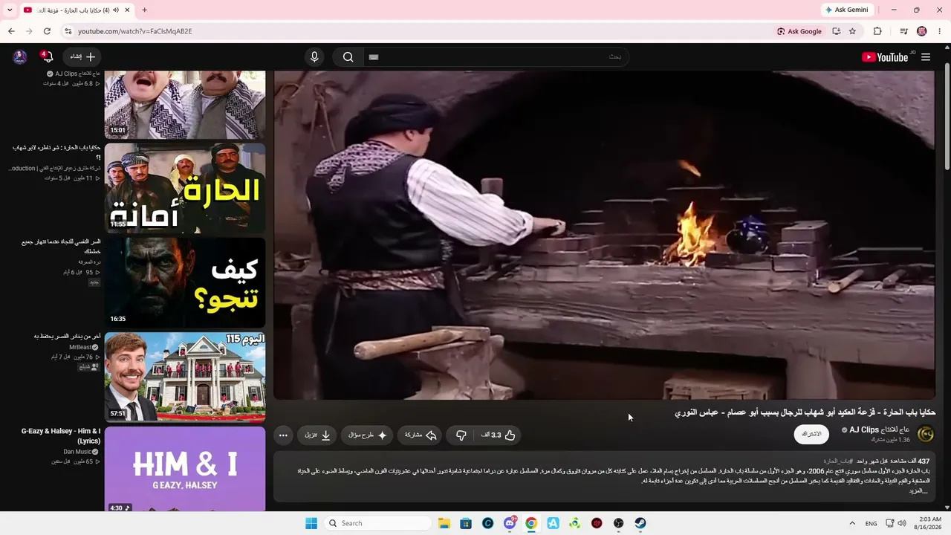Open the 15:01 suggested video thumbnail
Image resolution: width=951 pixels, height=535 pixels.
coord(185,105)
